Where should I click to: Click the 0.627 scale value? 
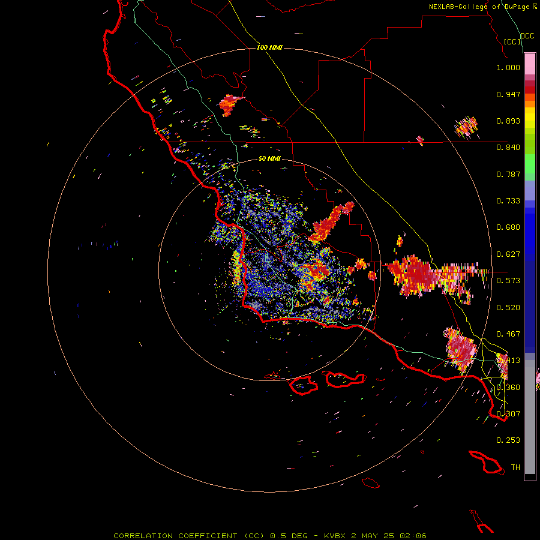[508, 254]
